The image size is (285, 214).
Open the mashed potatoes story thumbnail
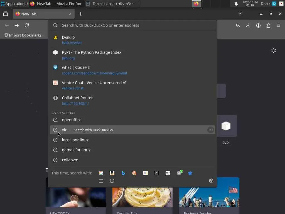coord(142,198)
